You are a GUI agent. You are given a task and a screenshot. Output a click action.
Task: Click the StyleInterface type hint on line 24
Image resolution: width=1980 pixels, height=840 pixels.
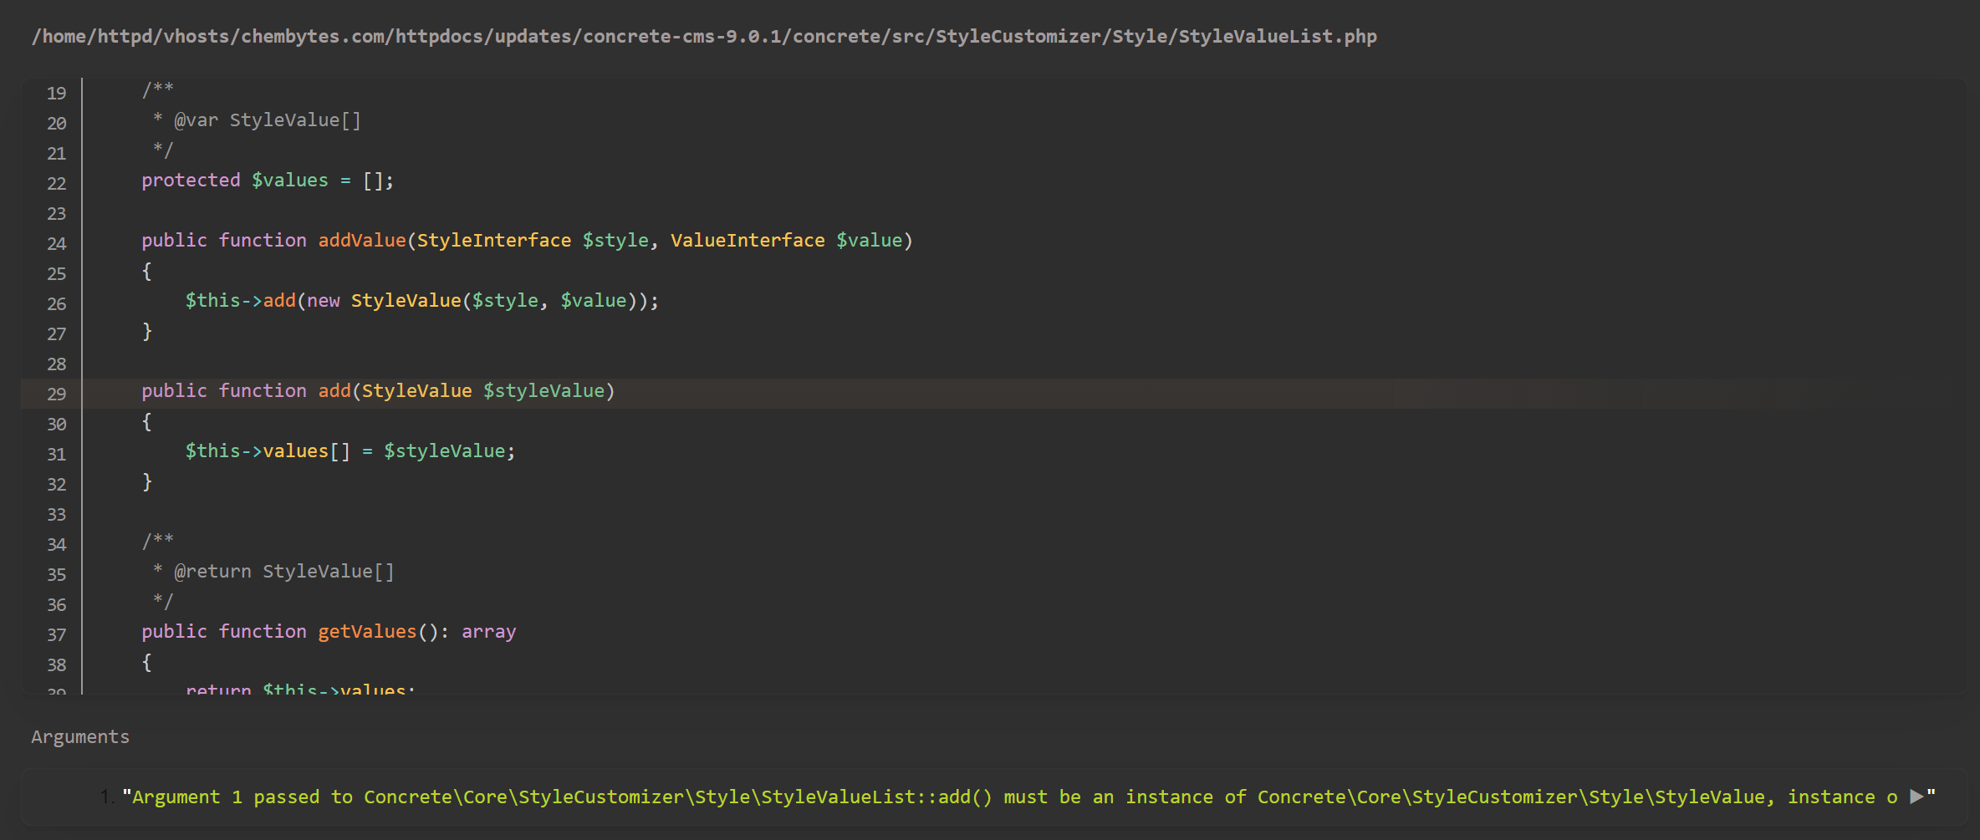click(494, 240)
